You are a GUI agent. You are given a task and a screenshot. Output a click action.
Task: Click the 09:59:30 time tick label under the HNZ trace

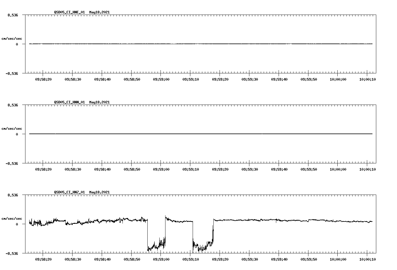click(x=249, y=259)
